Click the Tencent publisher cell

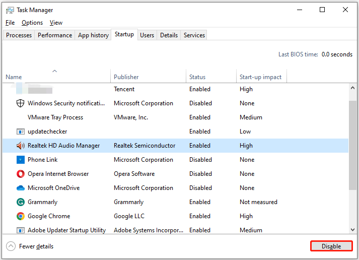coord(124,89)
